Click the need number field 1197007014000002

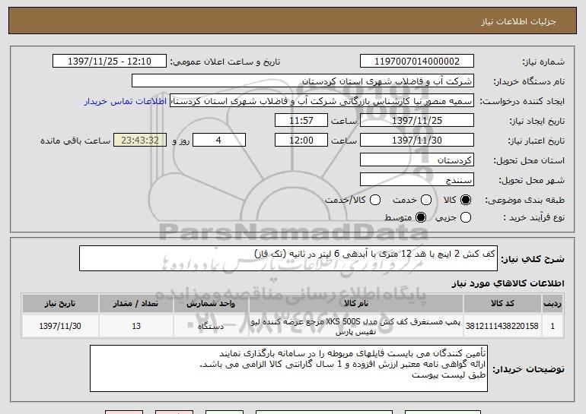[x=417, y=62]
